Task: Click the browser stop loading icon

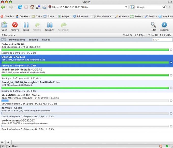Action: point(26,7)
